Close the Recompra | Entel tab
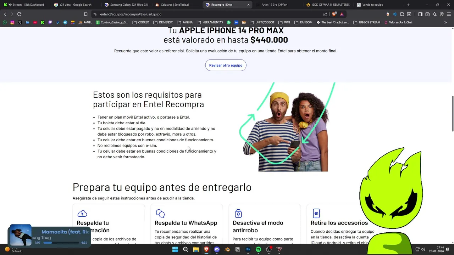Viewport: 454px width, 255px height. point(248,5)
